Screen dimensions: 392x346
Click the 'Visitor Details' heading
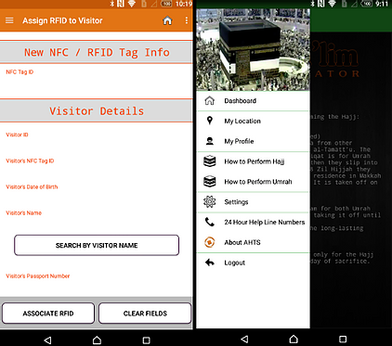pyautogui.click(x=97, y=111)
